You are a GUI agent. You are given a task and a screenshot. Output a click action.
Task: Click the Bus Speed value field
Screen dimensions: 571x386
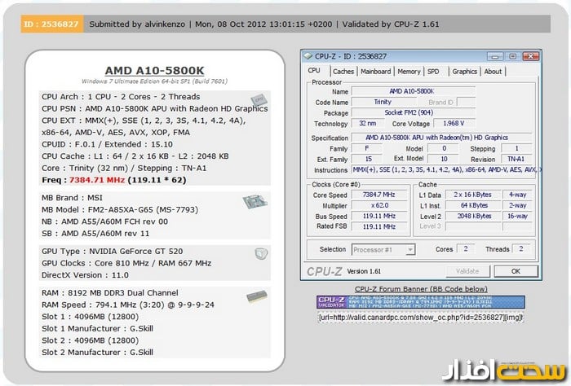click(x=378, y=216)
